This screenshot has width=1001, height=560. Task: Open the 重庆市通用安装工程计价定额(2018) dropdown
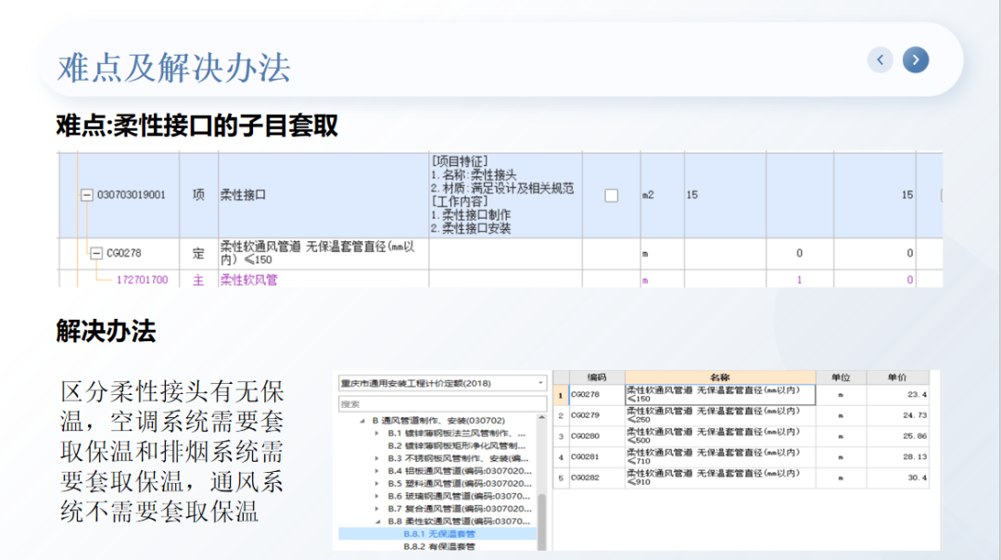[x=541, y=383]
